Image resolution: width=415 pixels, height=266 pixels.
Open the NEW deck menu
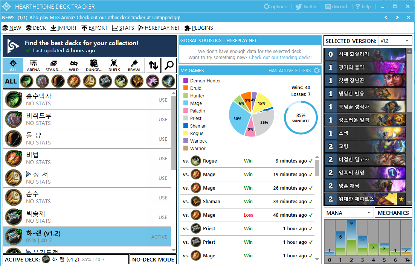pyautogui.click(x=12, y=28)
